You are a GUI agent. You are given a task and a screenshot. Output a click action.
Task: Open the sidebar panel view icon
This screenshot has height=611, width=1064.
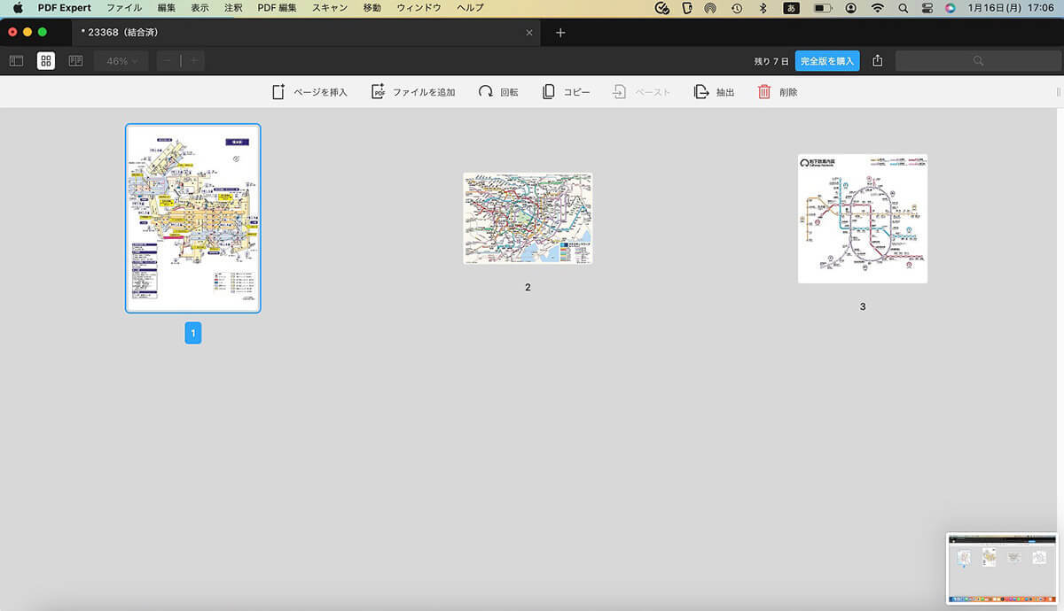coord(16,61)
